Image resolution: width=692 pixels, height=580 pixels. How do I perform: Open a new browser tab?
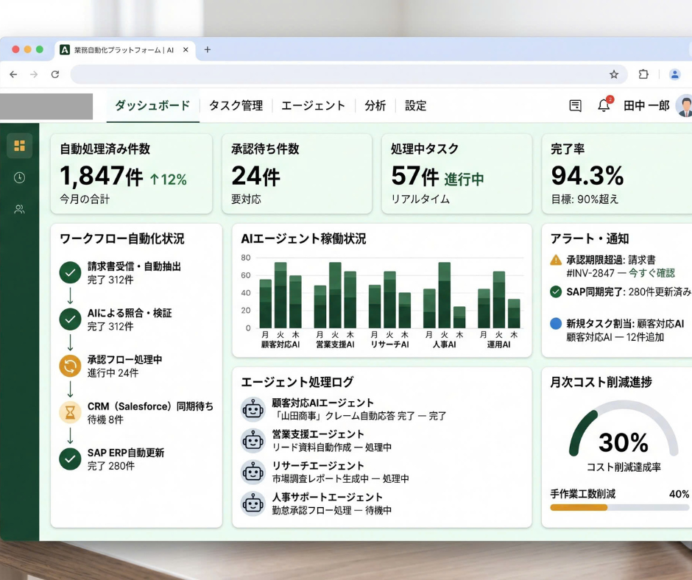click(208, 49)
